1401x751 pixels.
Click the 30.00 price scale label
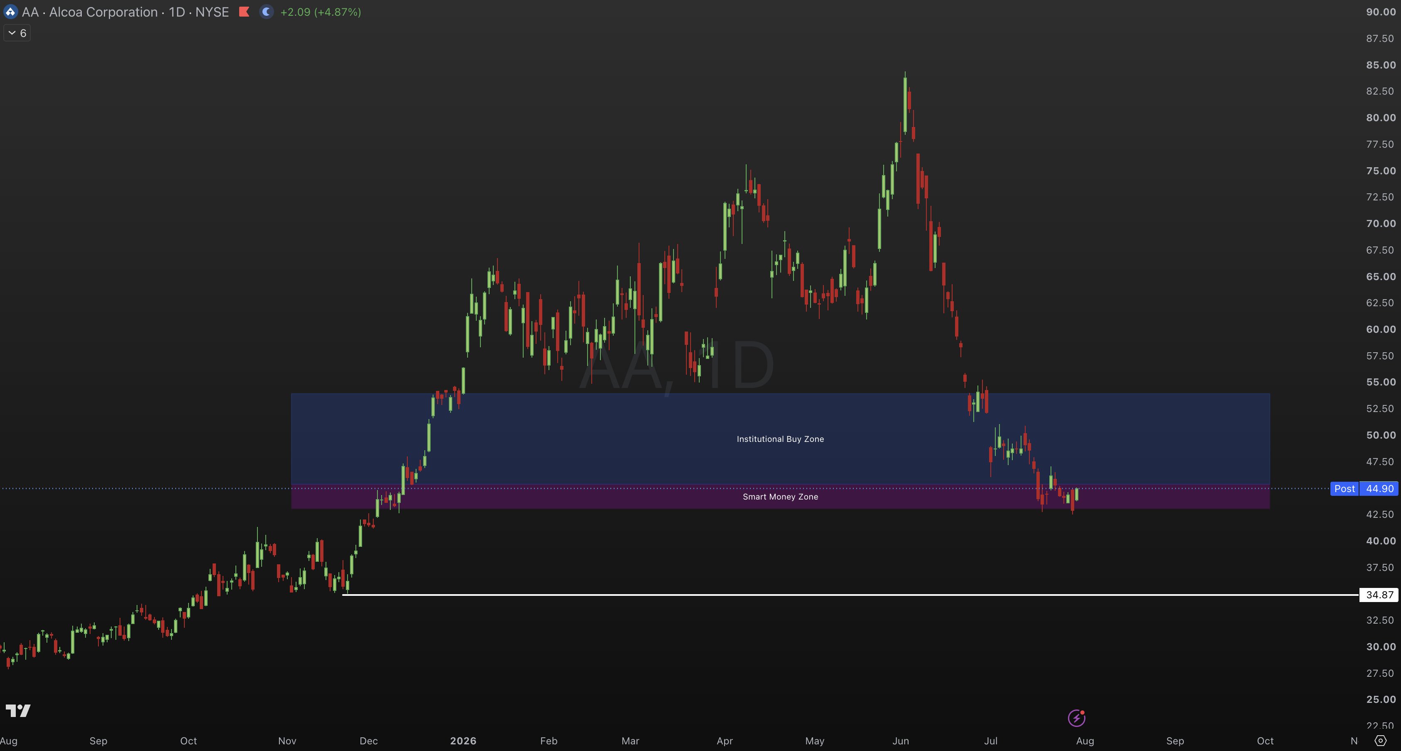1380,647
